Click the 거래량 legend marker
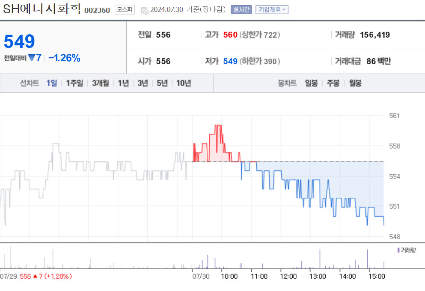This screenshot has width=425, height=291. [398, 250]
